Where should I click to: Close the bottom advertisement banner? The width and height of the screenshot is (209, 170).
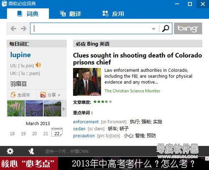pos(207,158)
